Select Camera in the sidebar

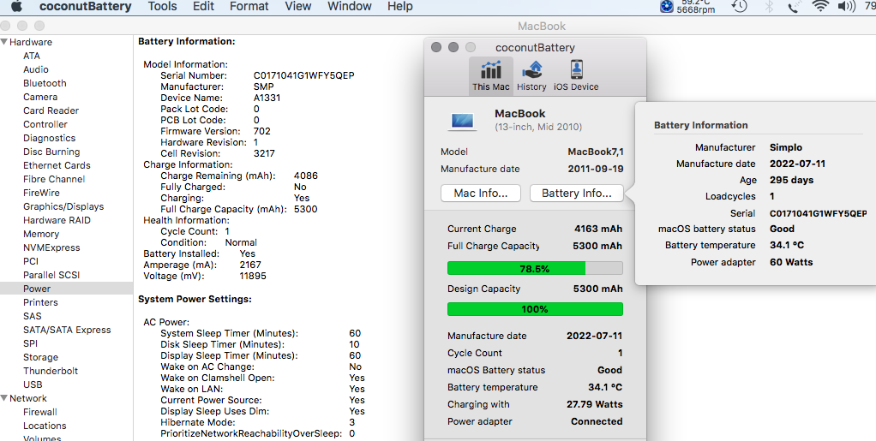[x=40, y=97]
